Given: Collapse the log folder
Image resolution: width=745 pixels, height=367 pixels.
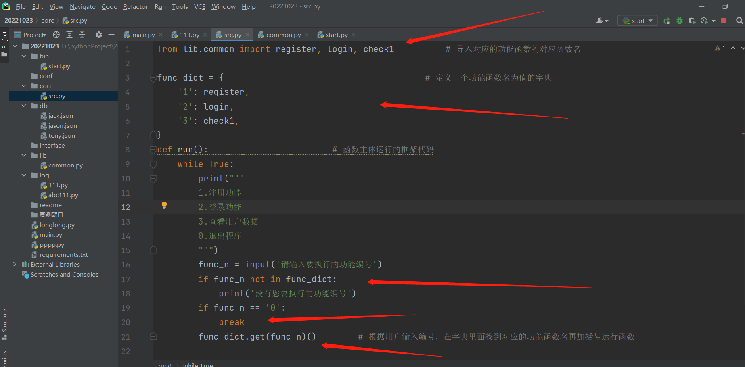Looking at the screenshot, I should coord(24,175).
